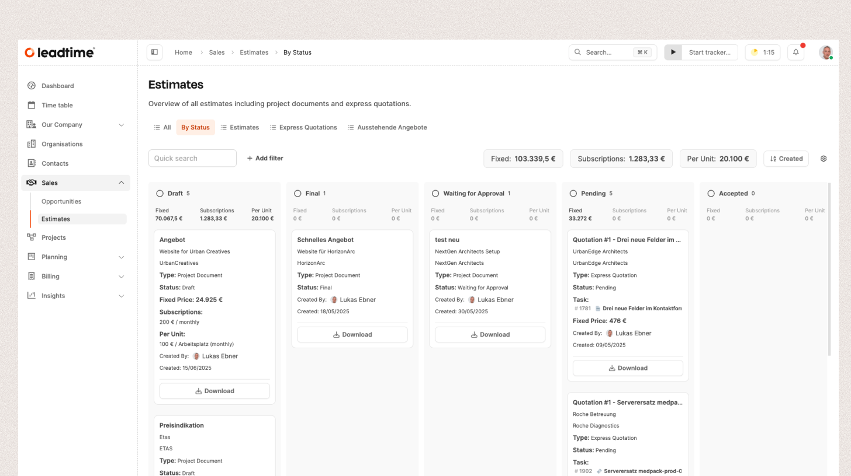Toggle the Accepted column status circle
Screen dimensions: 851x476
click(711, 193)
